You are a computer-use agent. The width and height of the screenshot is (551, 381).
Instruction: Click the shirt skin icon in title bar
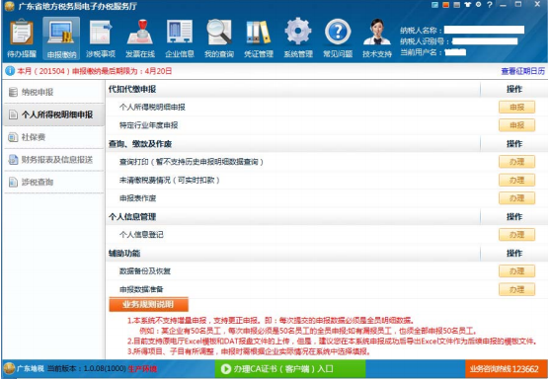point(467,5)
